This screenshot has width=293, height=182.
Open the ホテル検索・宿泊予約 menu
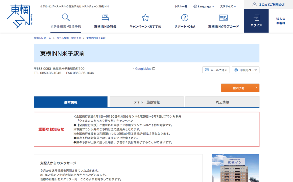pyautogui.click(x=66, y=27)
